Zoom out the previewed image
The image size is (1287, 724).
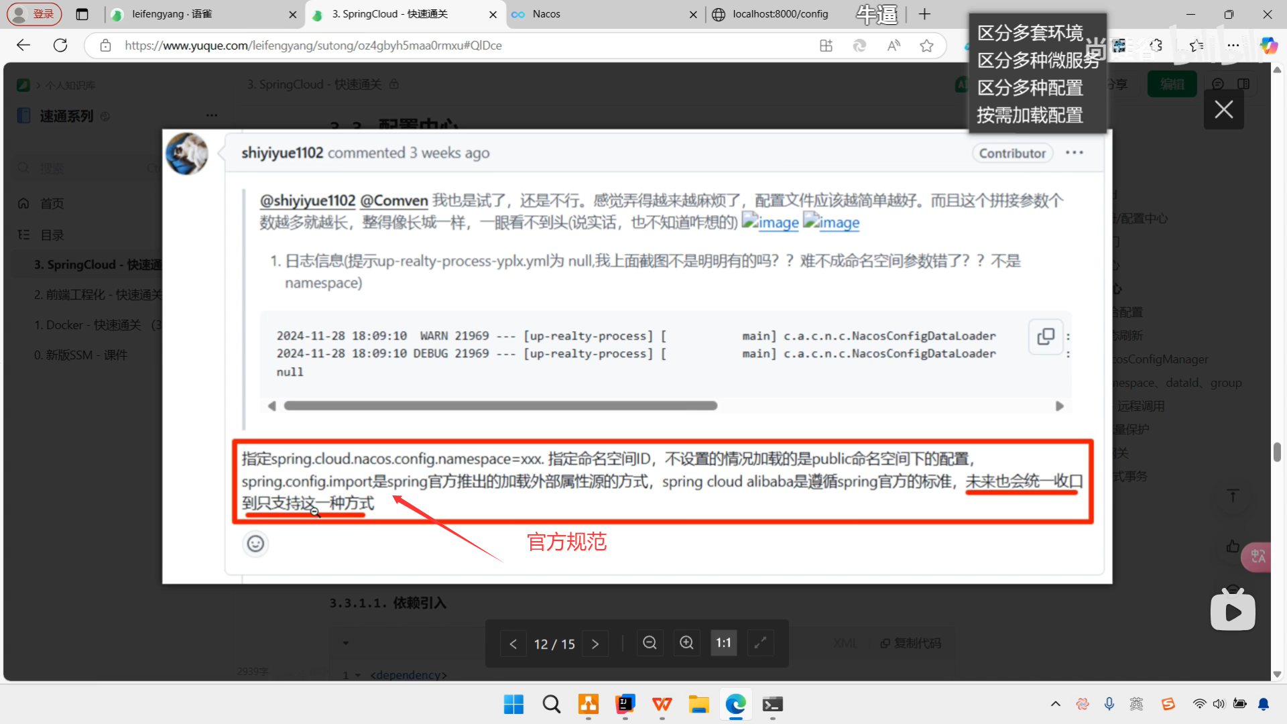coord(650,643)
